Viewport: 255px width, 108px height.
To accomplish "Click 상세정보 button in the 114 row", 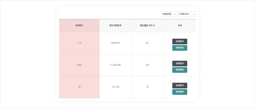I will click(x=180, y=42).
